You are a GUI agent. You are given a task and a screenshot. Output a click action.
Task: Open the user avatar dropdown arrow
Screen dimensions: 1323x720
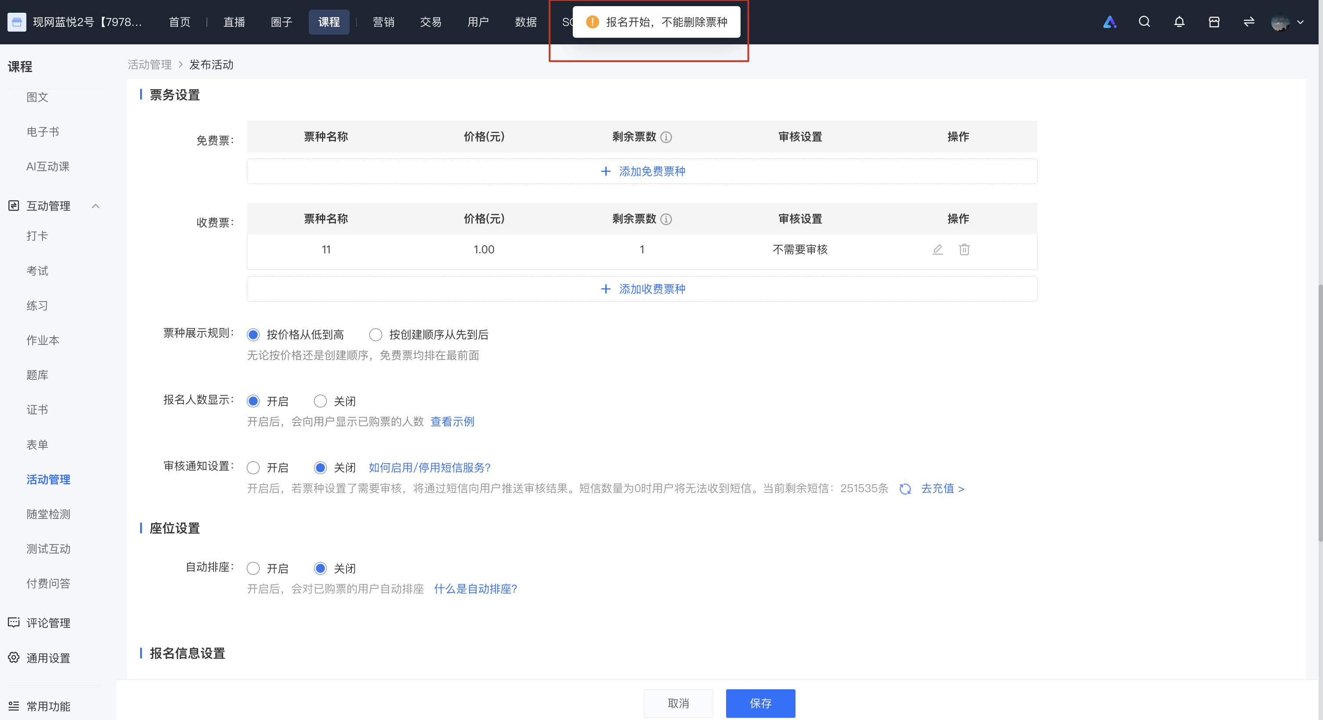tap(1301, 22)
